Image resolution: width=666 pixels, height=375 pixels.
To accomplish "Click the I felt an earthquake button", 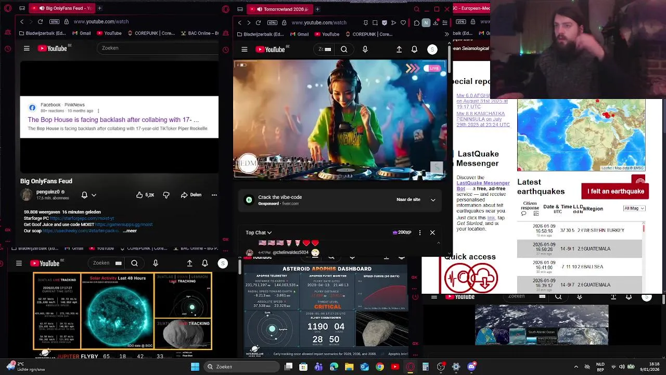I will click(x=615, y=191).
